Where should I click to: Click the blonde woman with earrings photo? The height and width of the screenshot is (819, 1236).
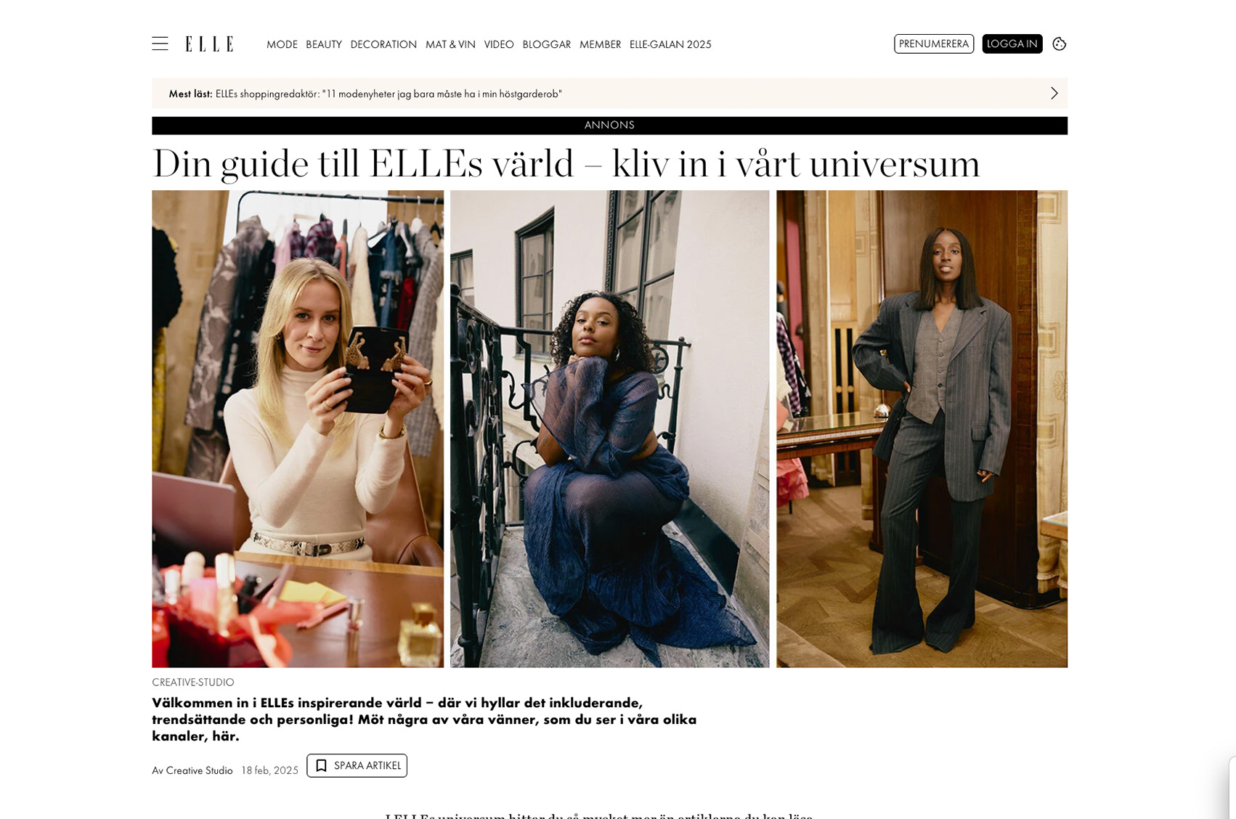(298, 428)
